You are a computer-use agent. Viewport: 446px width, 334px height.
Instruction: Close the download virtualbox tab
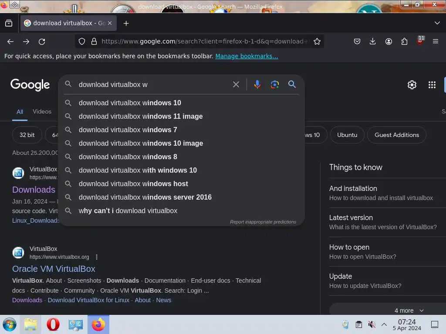(110, 23)
